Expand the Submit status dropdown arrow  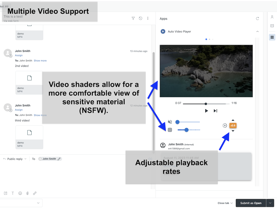270,203
